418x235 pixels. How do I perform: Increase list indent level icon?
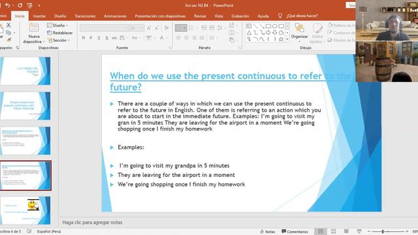coord(212,27)
